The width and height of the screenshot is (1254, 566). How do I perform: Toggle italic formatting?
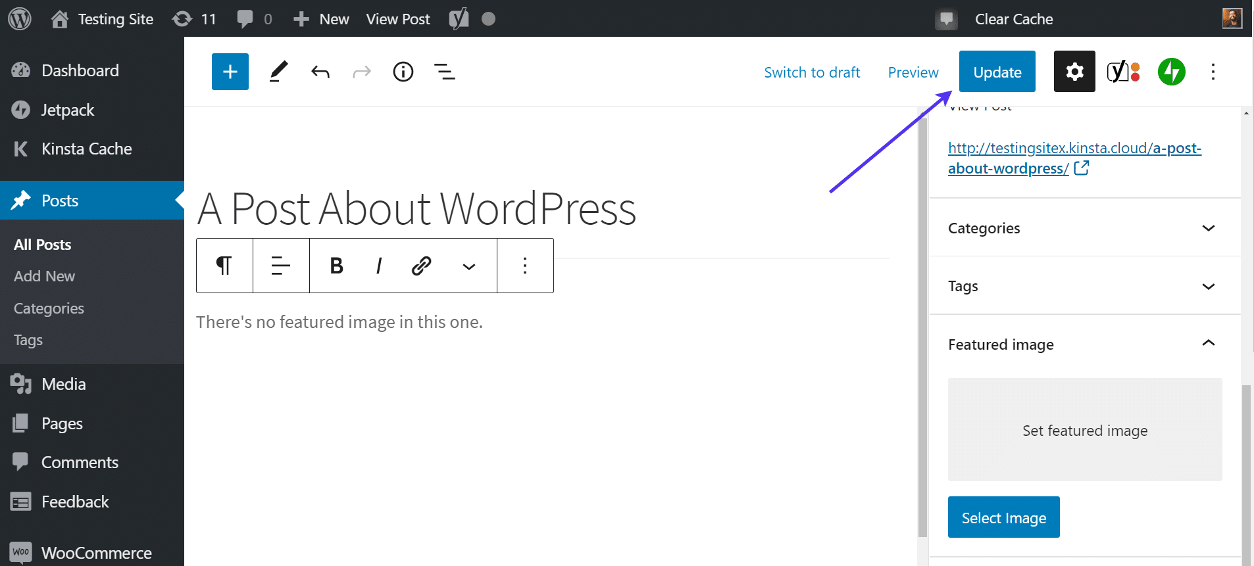tap(378, 266)
